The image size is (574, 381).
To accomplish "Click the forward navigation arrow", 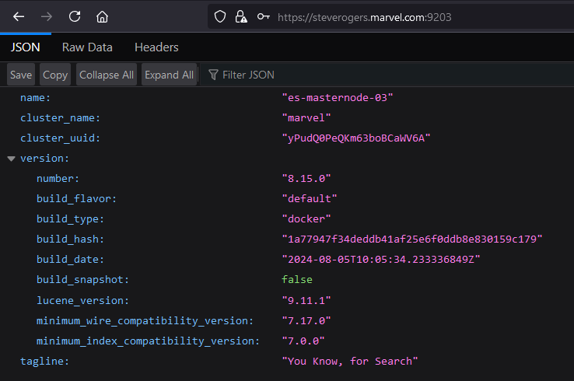I will [x=47, y=17].
